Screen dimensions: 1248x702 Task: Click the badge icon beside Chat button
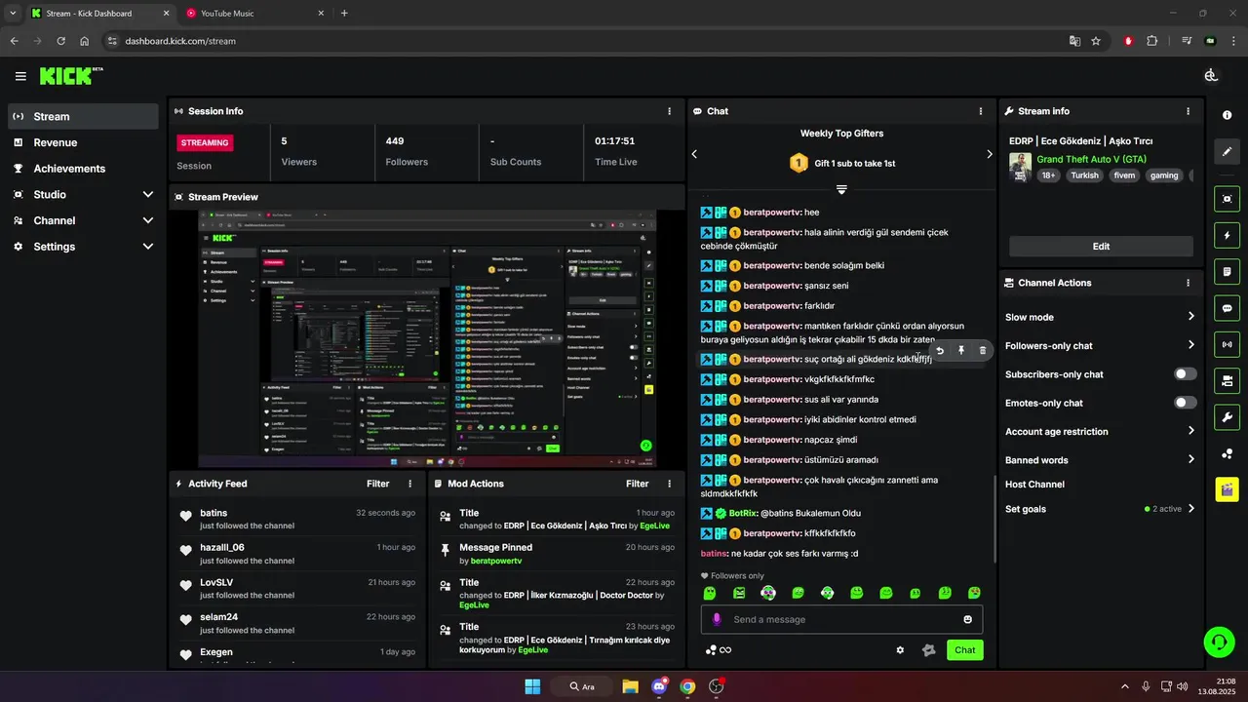tap(928, 650)
